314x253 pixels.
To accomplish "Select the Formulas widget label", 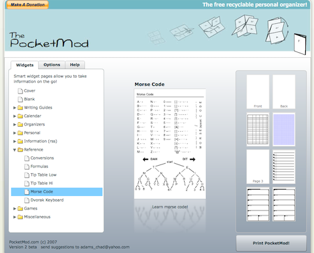I will [x=39, y=166].
